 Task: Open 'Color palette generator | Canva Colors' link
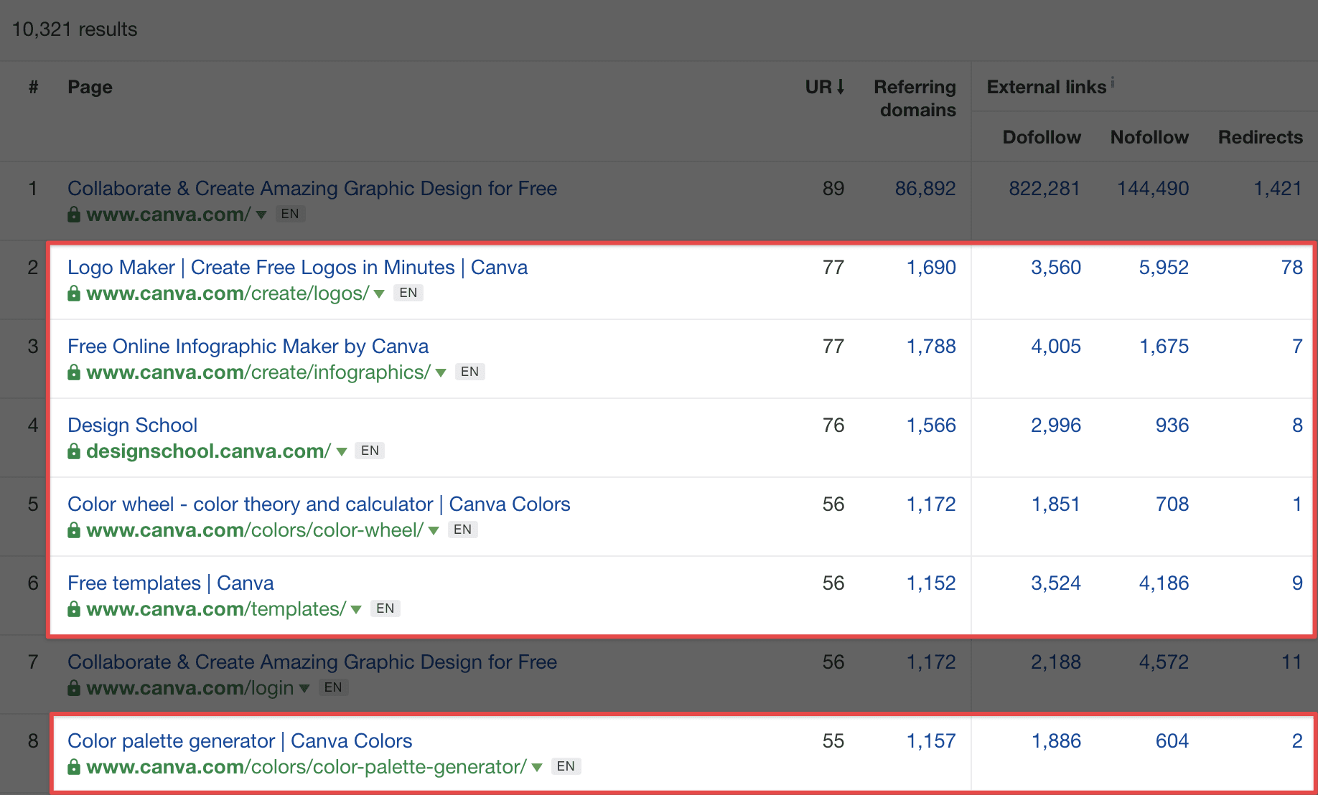click(x=240, y=741)
